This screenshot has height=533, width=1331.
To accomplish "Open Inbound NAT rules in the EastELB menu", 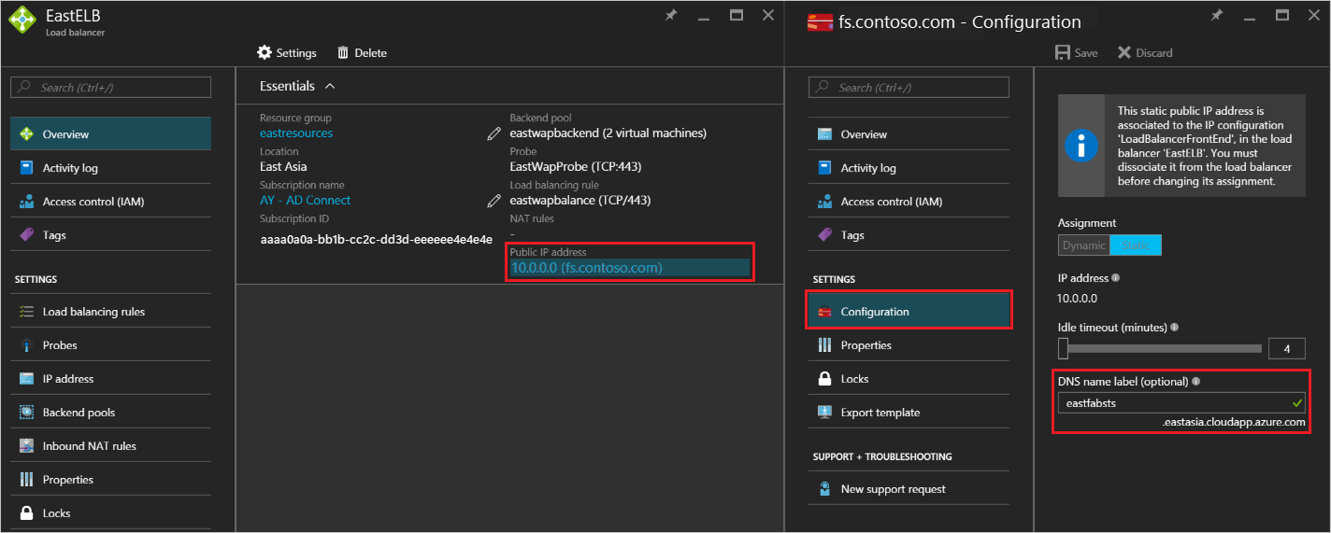I will click(x=110, y=446).
